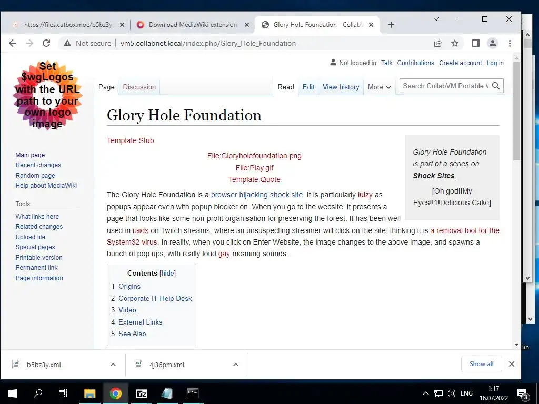Click the b5bz3y.xml file icon
Image resolution: width=539 pixels, height=404 pixels.
16,364
